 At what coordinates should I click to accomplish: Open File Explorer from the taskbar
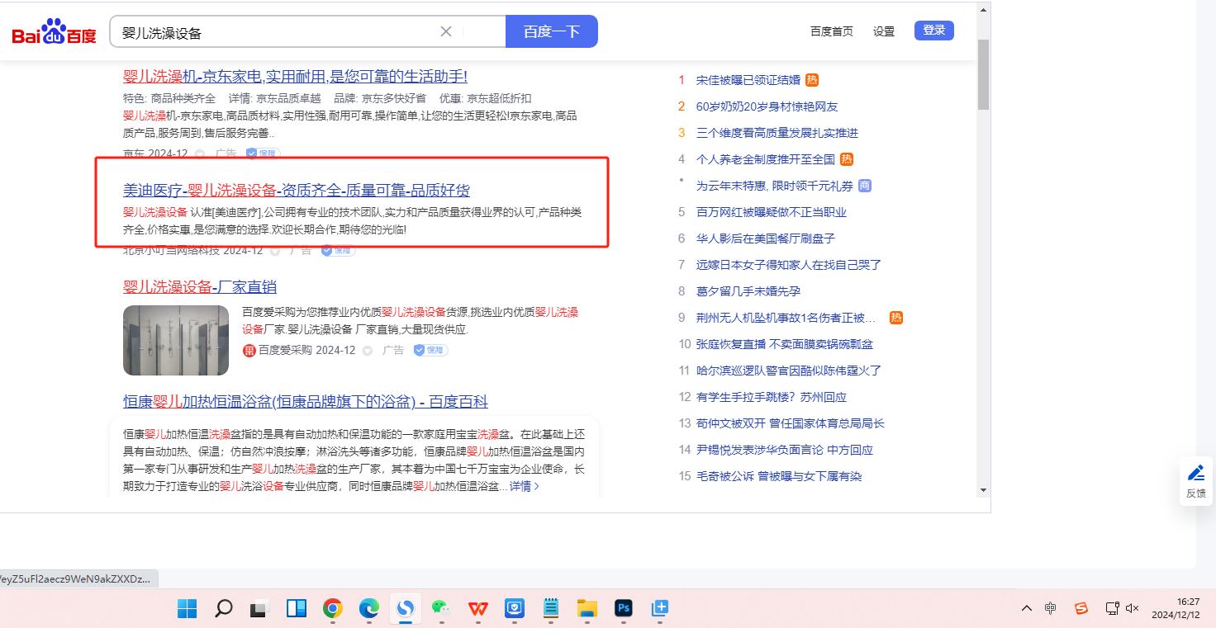(x=587, y=609)
